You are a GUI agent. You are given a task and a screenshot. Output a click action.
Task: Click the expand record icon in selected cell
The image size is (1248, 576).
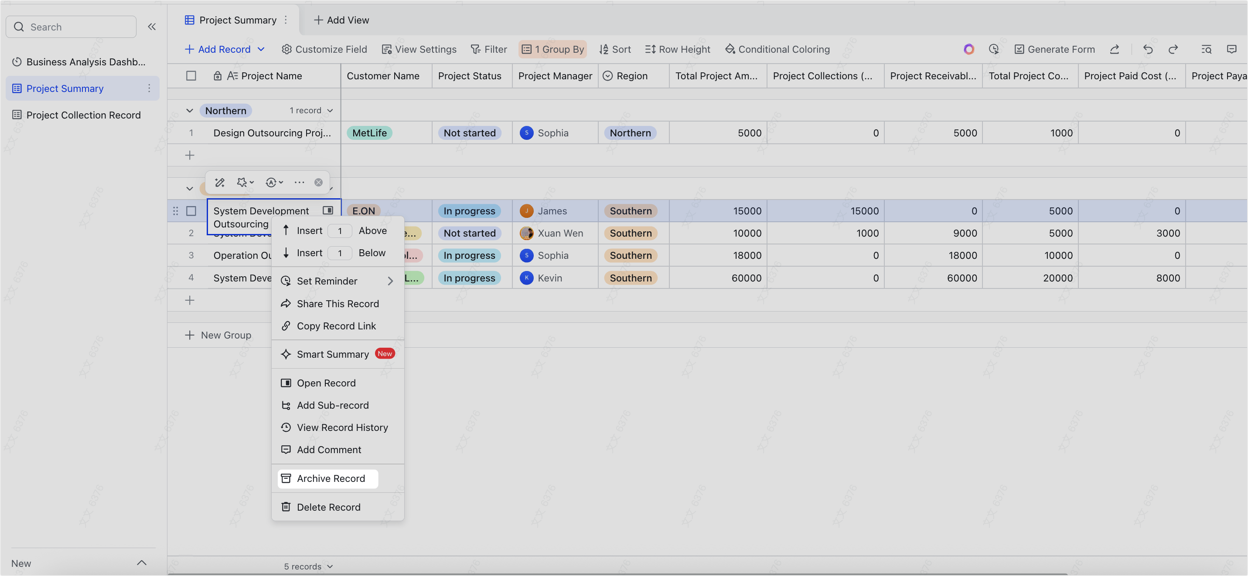click(x=328, y=210)
